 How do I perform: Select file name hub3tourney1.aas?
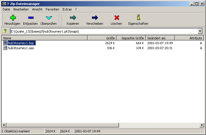21,48
